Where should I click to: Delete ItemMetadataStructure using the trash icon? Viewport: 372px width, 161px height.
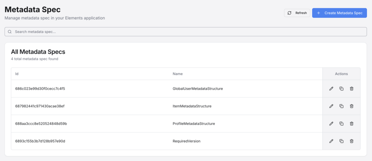click(351, 106)
